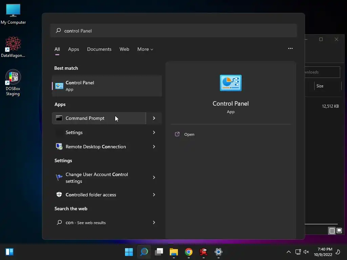Expand Remote Desktop Connection chevron
Image resolution: width=347 pixels, height=260 pixels.
[154, 147]
